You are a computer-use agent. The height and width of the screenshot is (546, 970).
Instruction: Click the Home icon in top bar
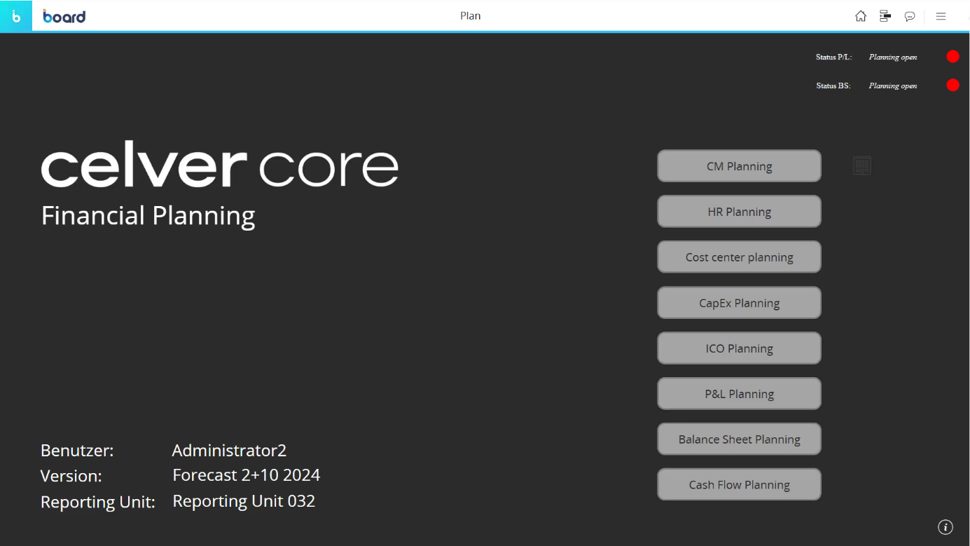[861, 16]
